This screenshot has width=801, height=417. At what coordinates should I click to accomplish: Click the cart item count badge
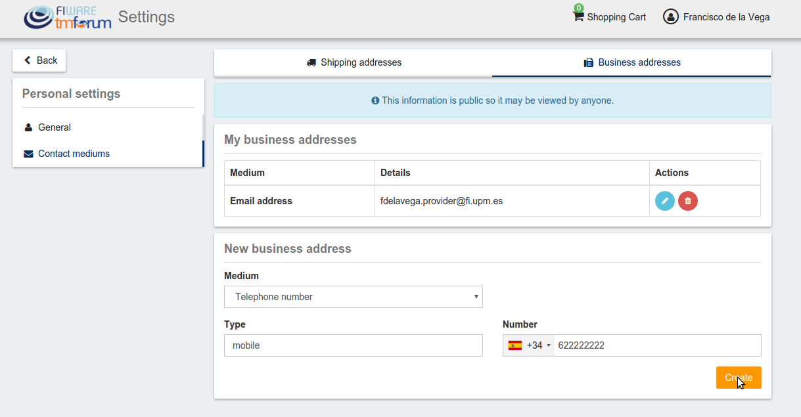[x=579, y=8]
